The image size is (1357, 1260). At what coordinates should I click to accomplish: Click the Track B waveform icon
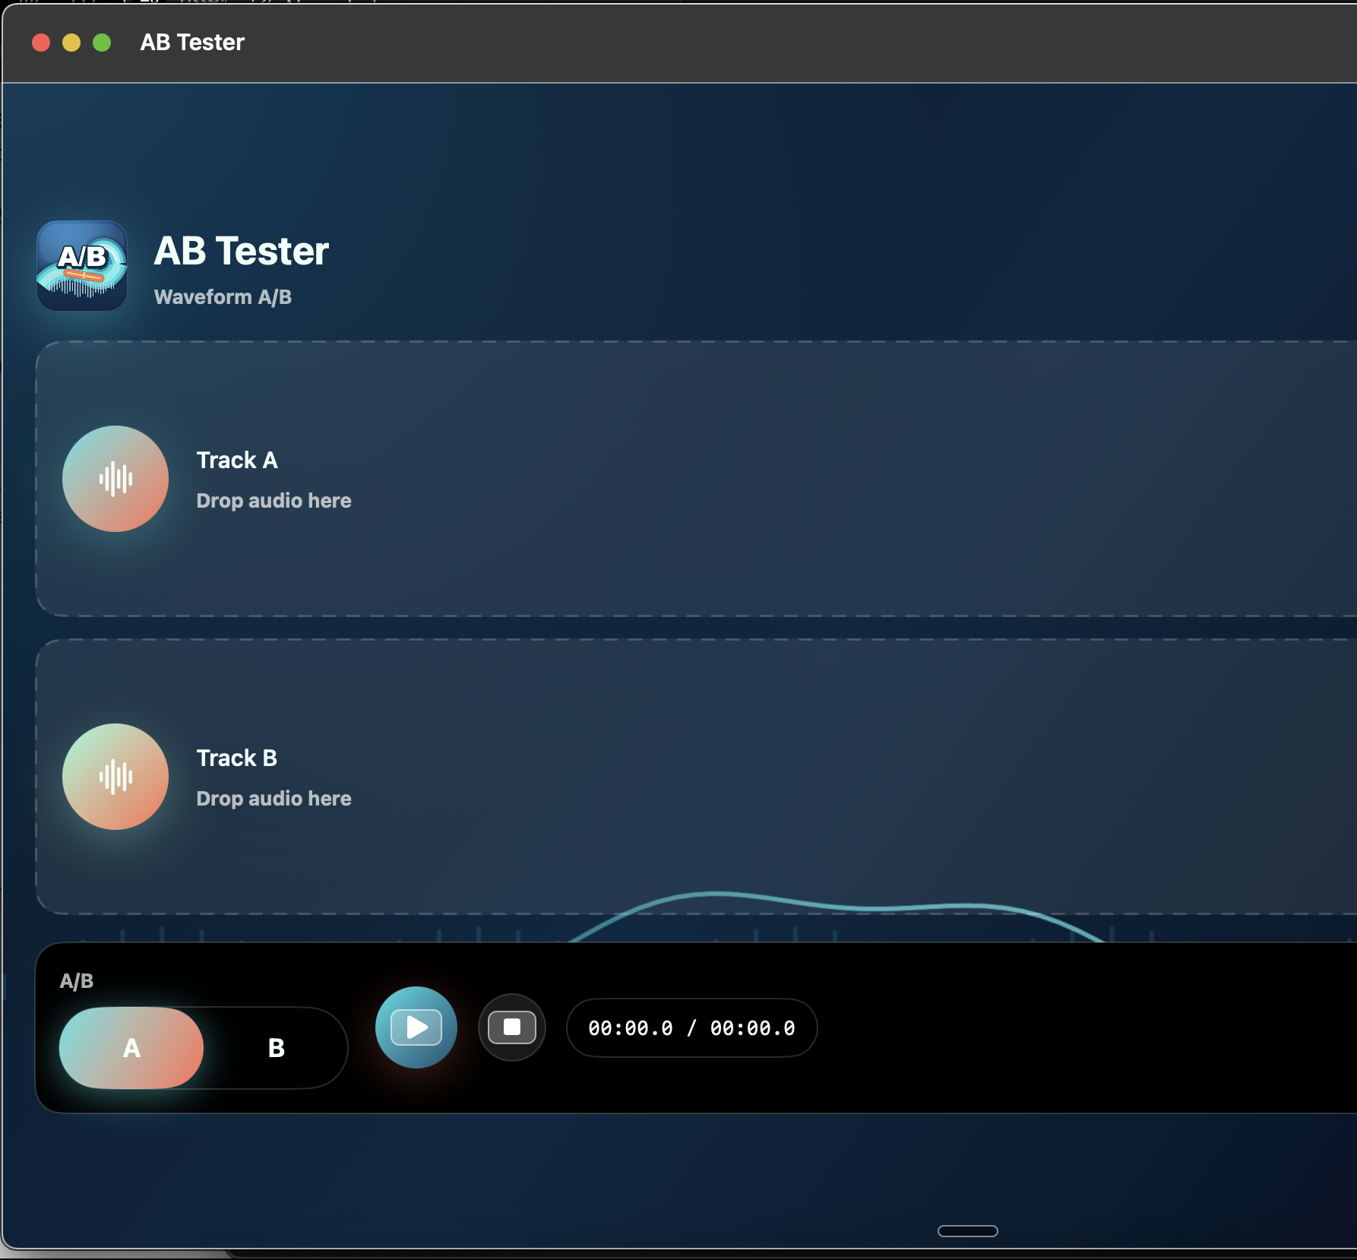click(115, 777)
